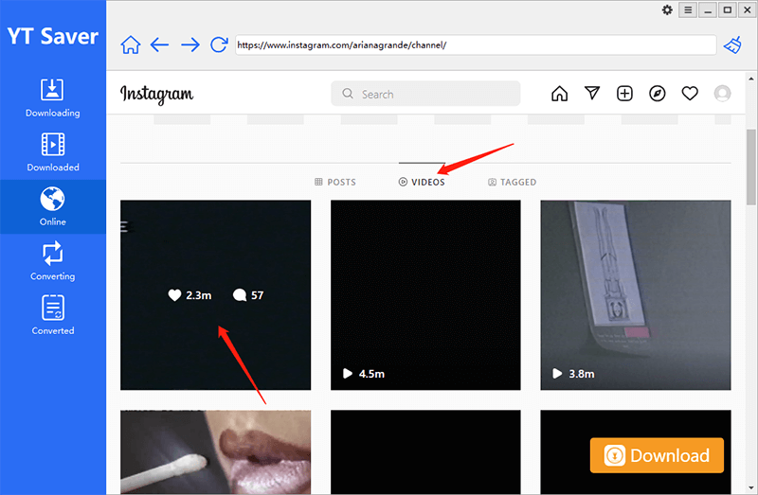The width and height of the screenshot is (758, 495).
Task: Focus the Instagram Search field
Action: point(425,94)
